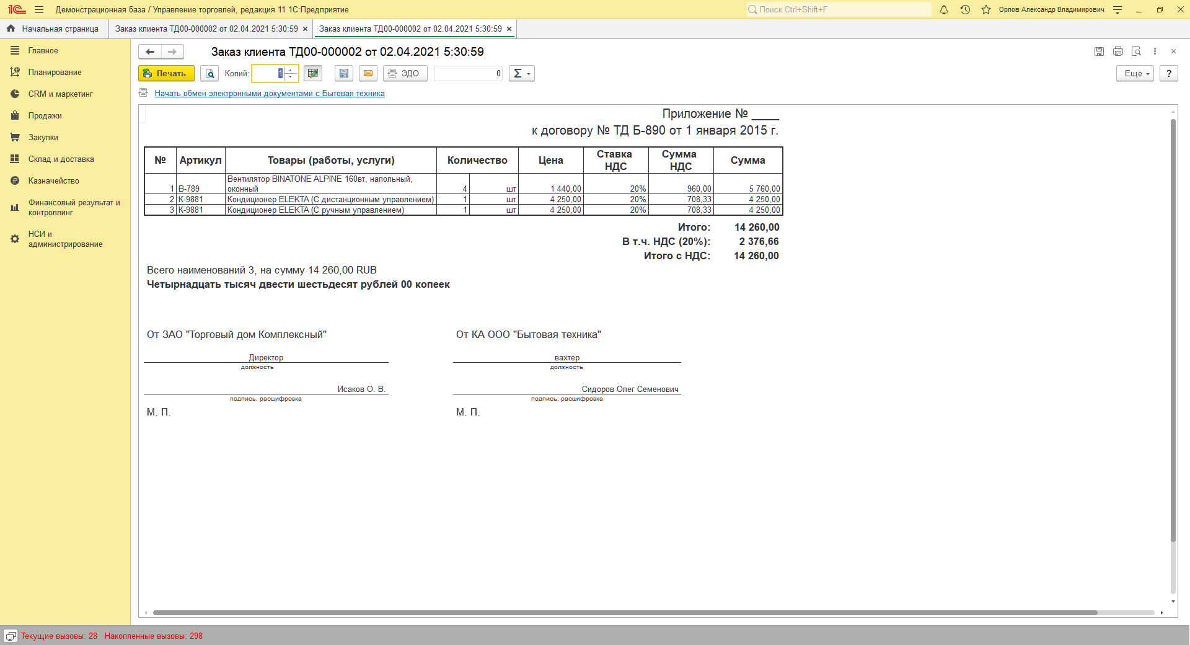Click the Печать button
This screenshot has width=1190, height=645.
[x=166, y=73]
